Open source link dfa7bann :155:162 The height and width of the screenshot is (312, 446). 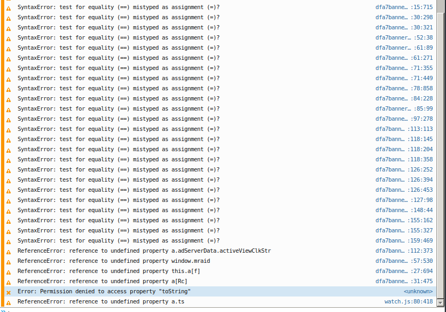point(404,220)
